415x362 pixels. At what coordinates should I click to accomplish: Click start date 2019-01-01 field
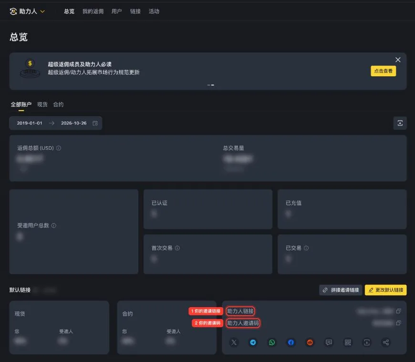tap(30, 123)
